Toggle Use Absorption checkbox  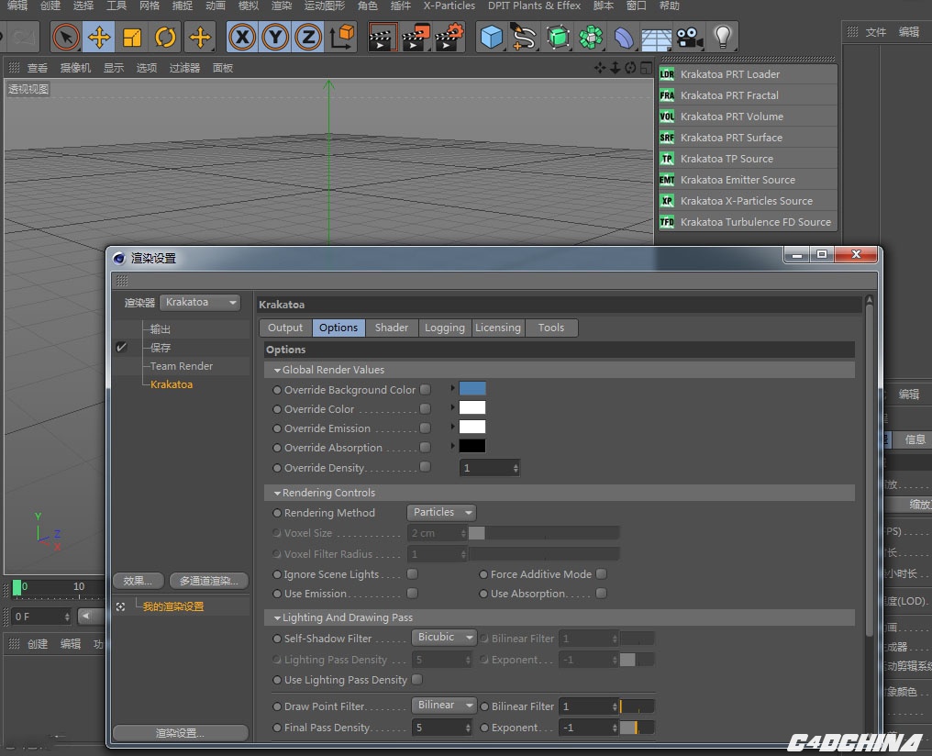(x=602, y=594)
